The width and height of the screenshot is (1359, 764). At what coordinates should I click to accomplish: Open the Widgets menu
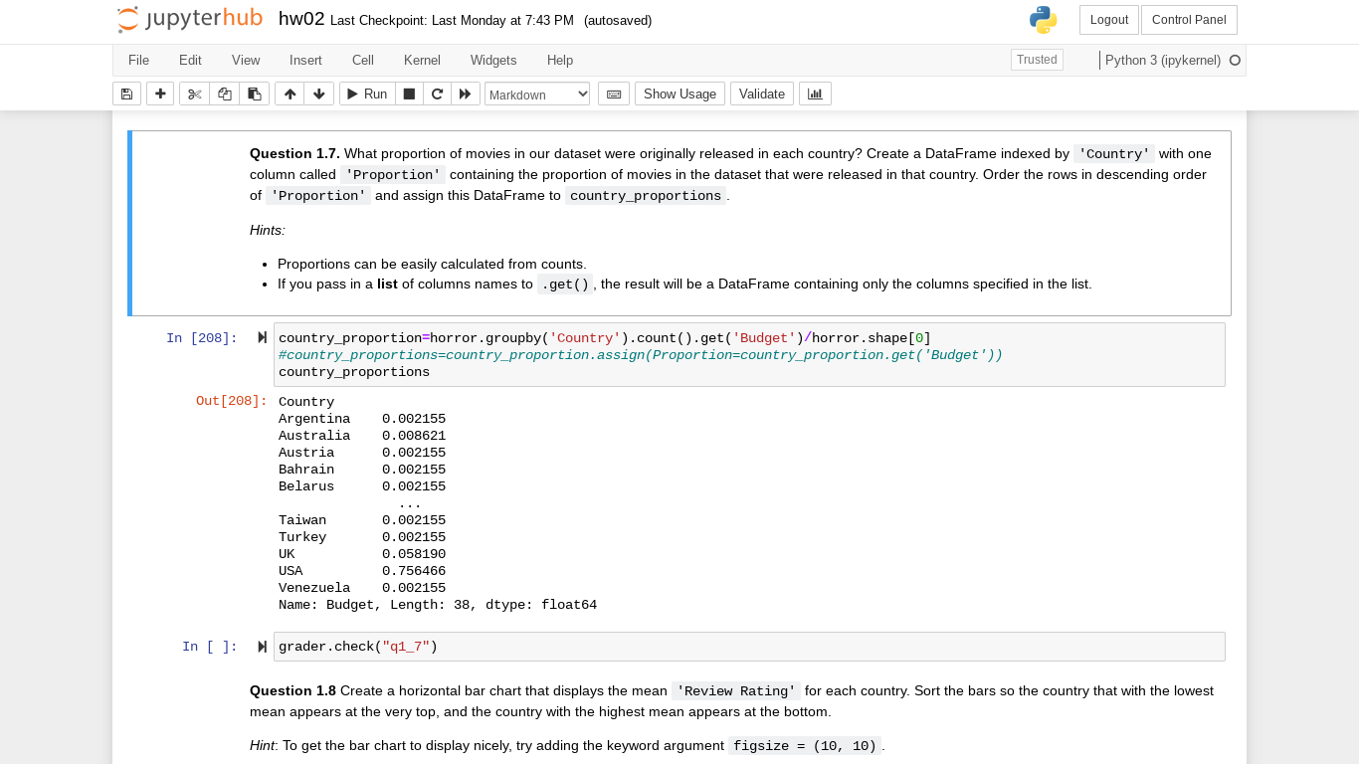pos(493,60)
